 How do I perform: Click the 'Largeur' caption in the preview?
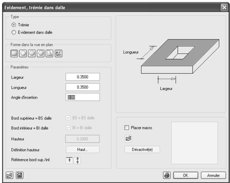[x=166, y=89]
